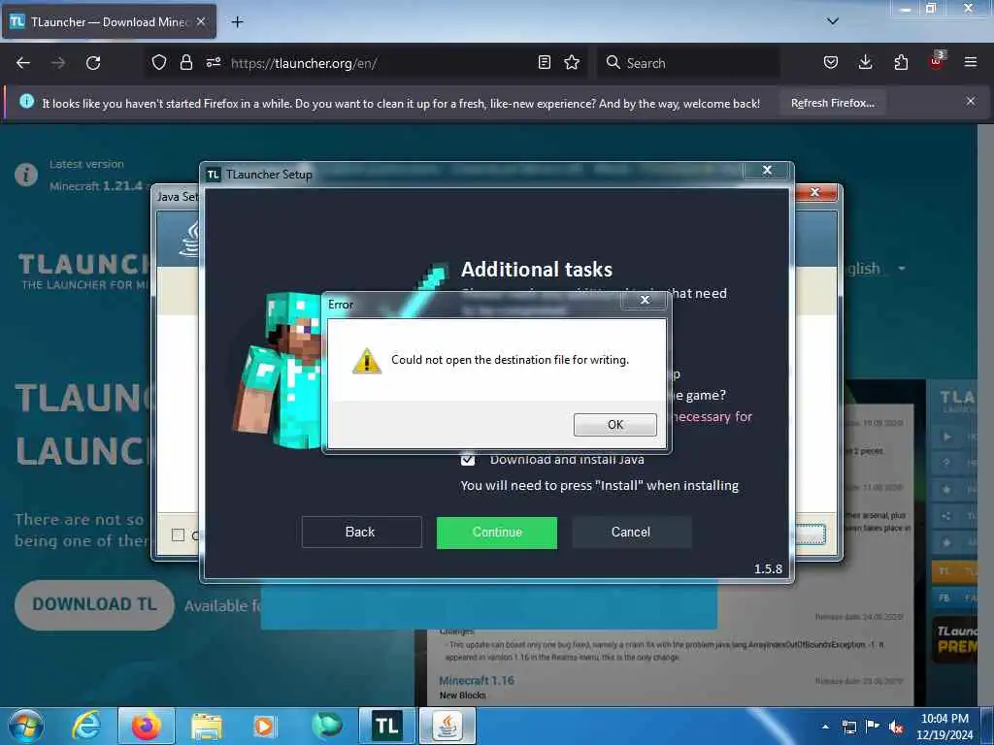
Task: Click the red extension icon with badge 3
Action: (x=937, y=61)
